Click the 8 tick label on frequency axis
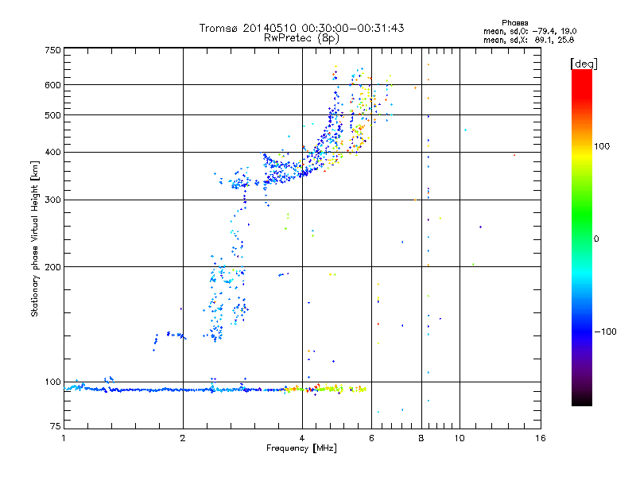 pyautogui.click(x=421, y=438)
